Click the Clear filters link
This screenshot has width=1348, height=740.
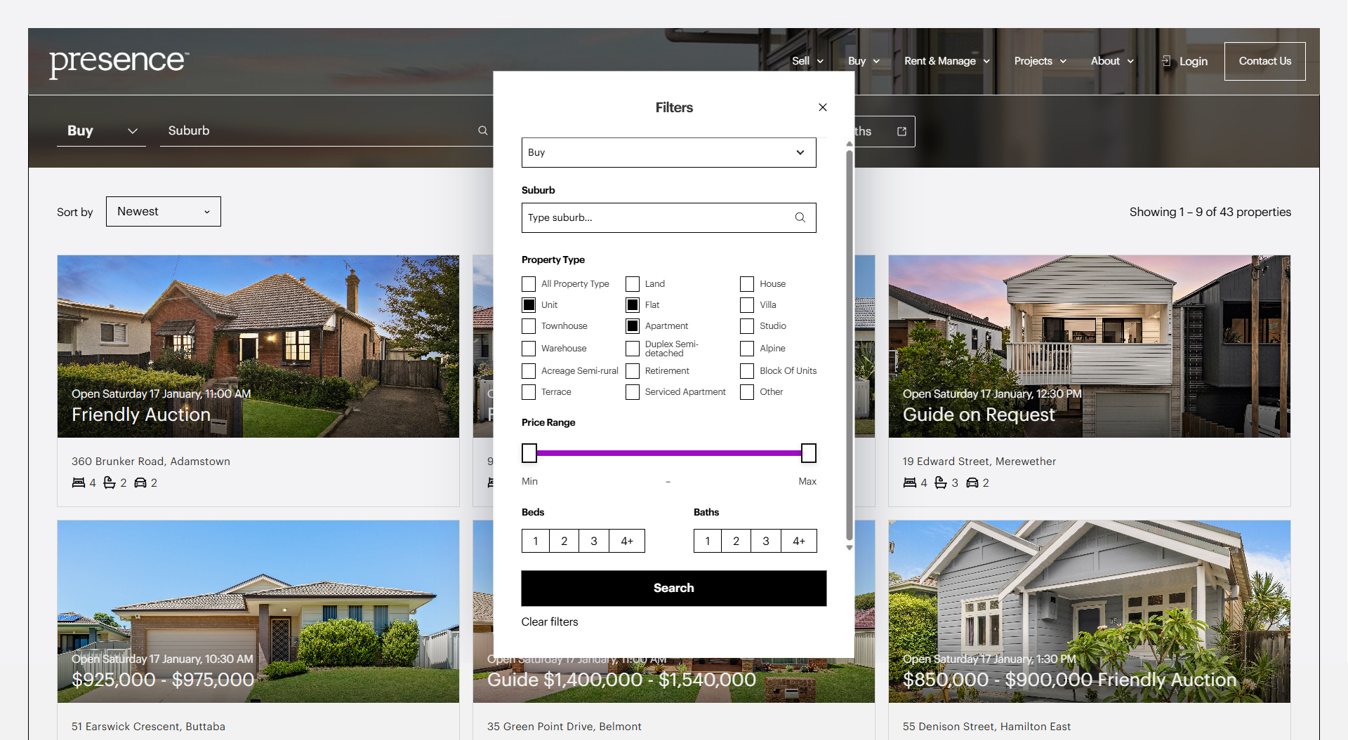[x=550, y=621]
